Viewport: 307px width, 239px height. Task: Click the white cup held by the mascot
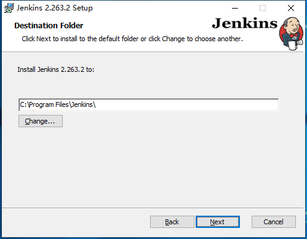click(292, 45)
